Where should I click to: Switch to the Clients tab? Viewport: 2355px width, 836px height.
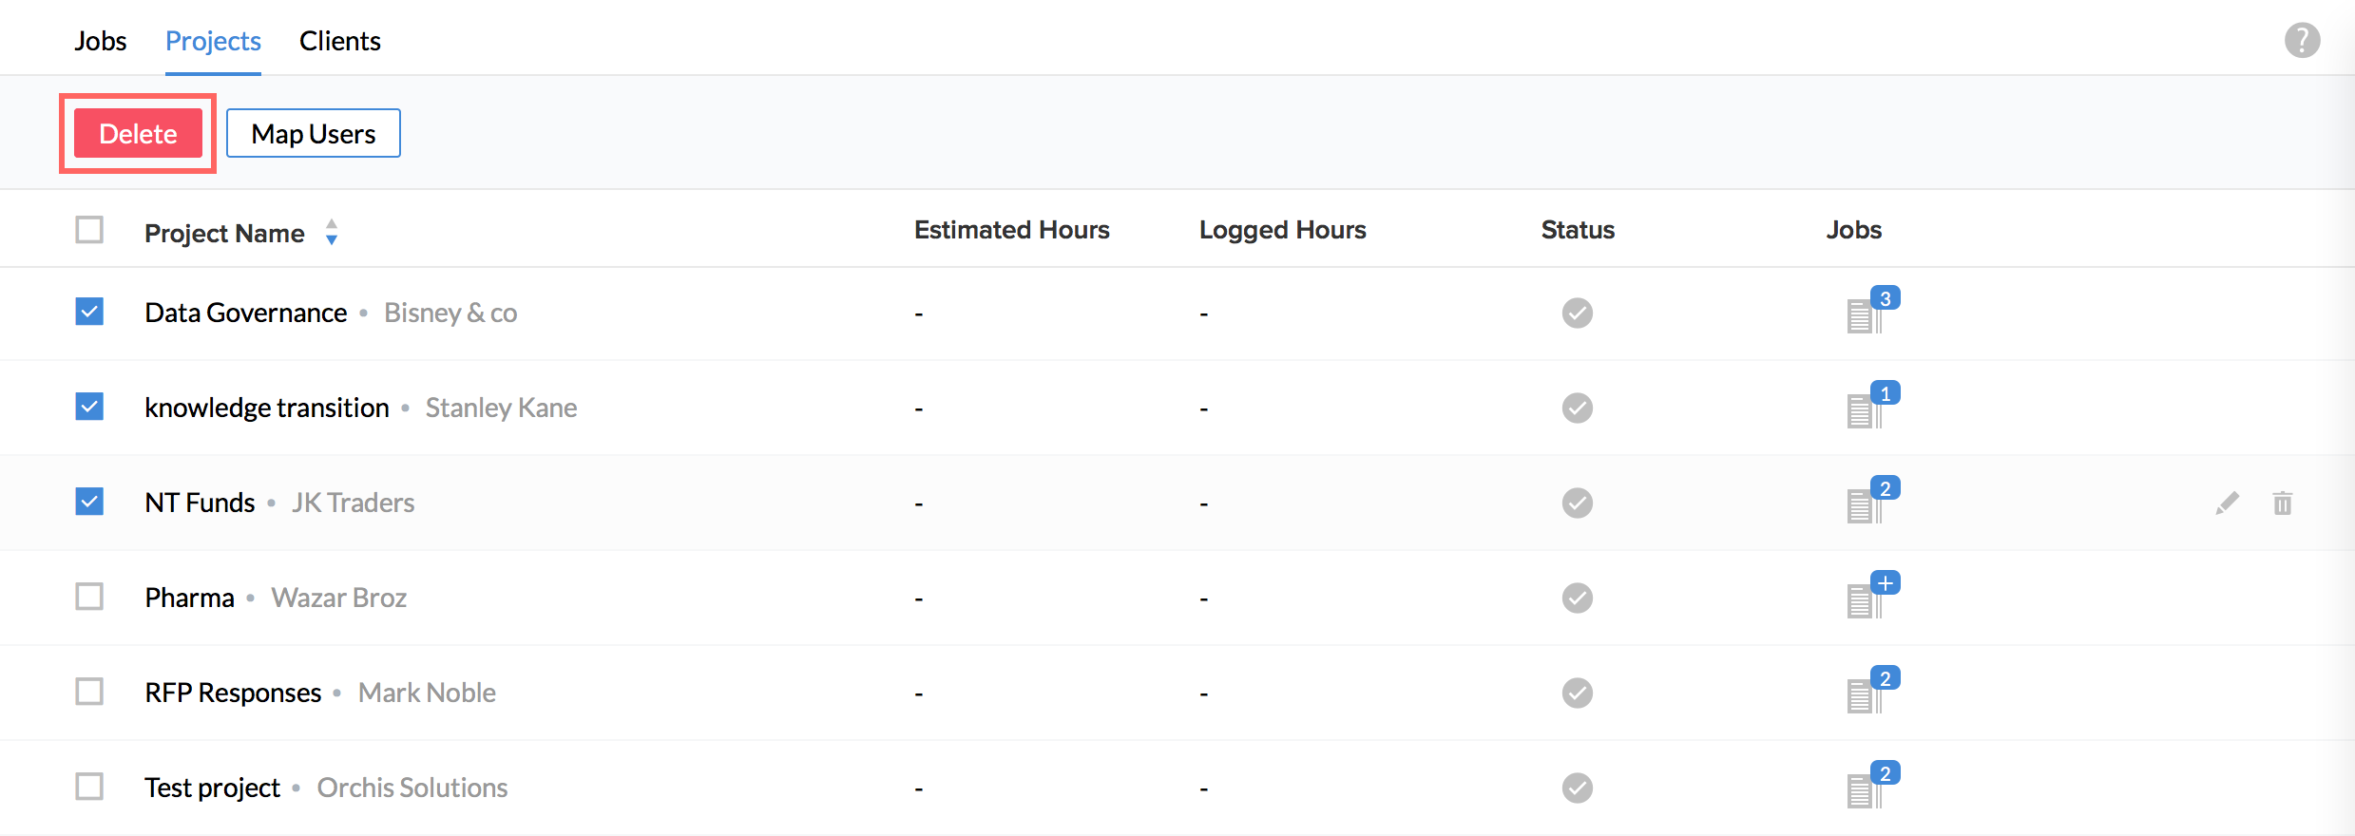tap(339, 41)
